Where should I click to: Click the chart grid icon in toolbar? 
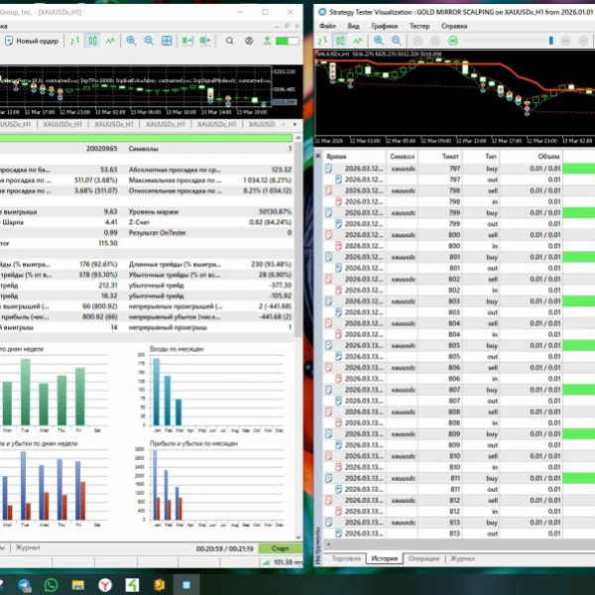167,41
